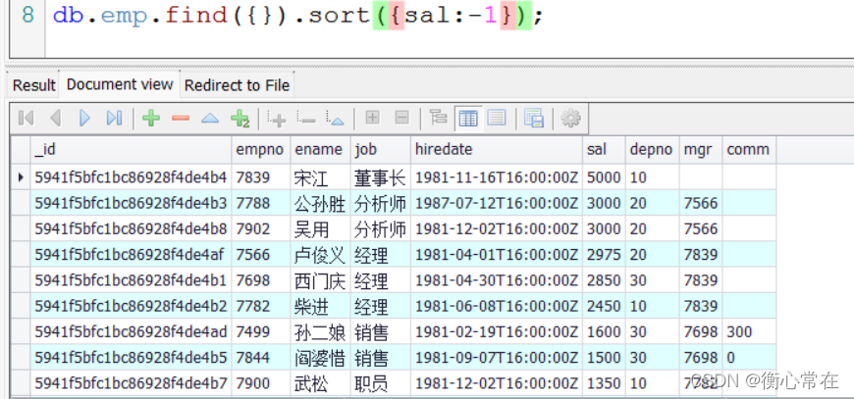Select row marker arrow of first row
The width and height of the screenshot is (854, 399).
click(x=21, y=177)
